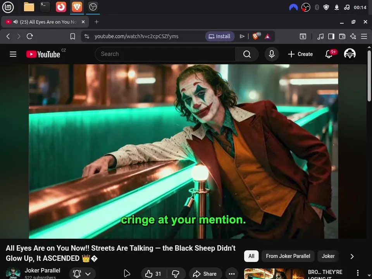Viewport: 372px width, 279px height.
Task: Open subscription notification settings dropdown
Action: tap(82, 274)
